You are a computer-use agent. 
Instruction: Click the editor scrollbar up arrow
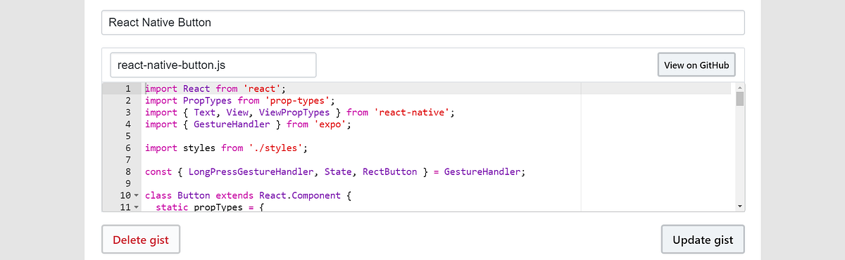coord(739,87)
